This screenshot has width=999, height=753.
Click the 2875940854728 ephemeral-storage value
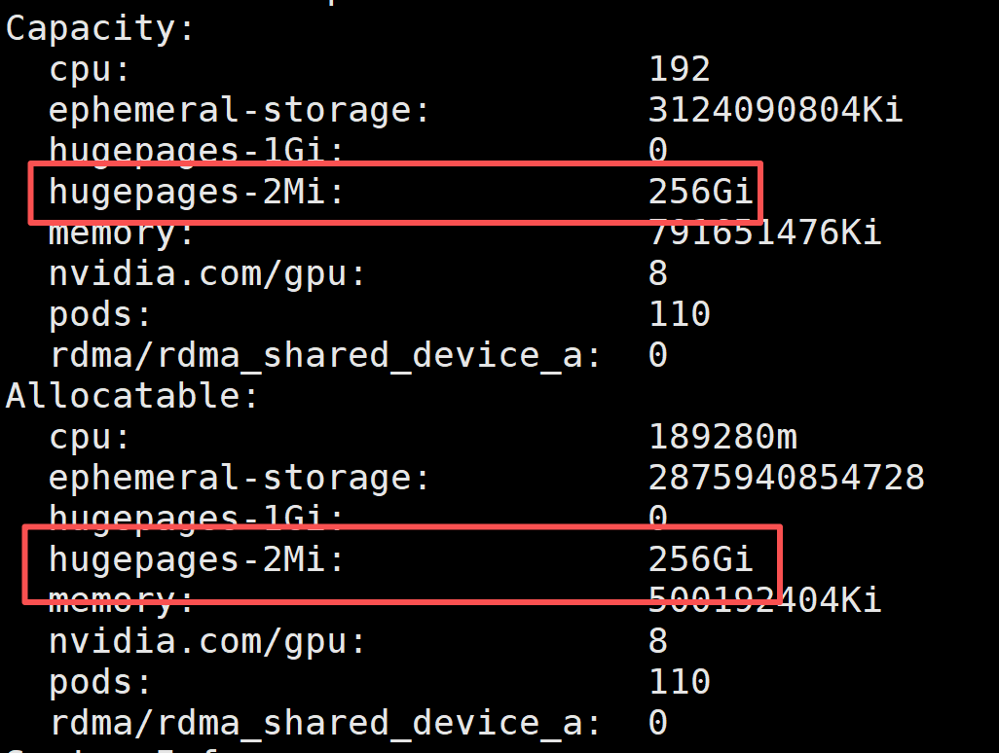click(x=786, y=478)
